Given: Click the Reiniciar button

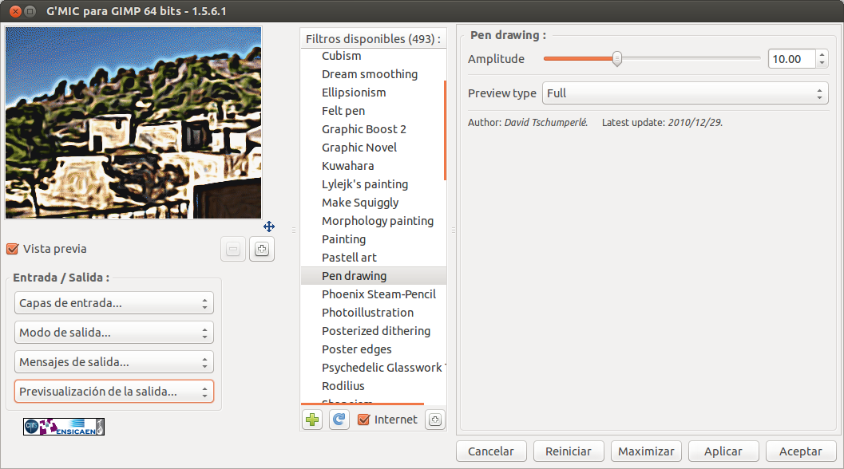Looking at the screenshot, I should coord(569,451).
